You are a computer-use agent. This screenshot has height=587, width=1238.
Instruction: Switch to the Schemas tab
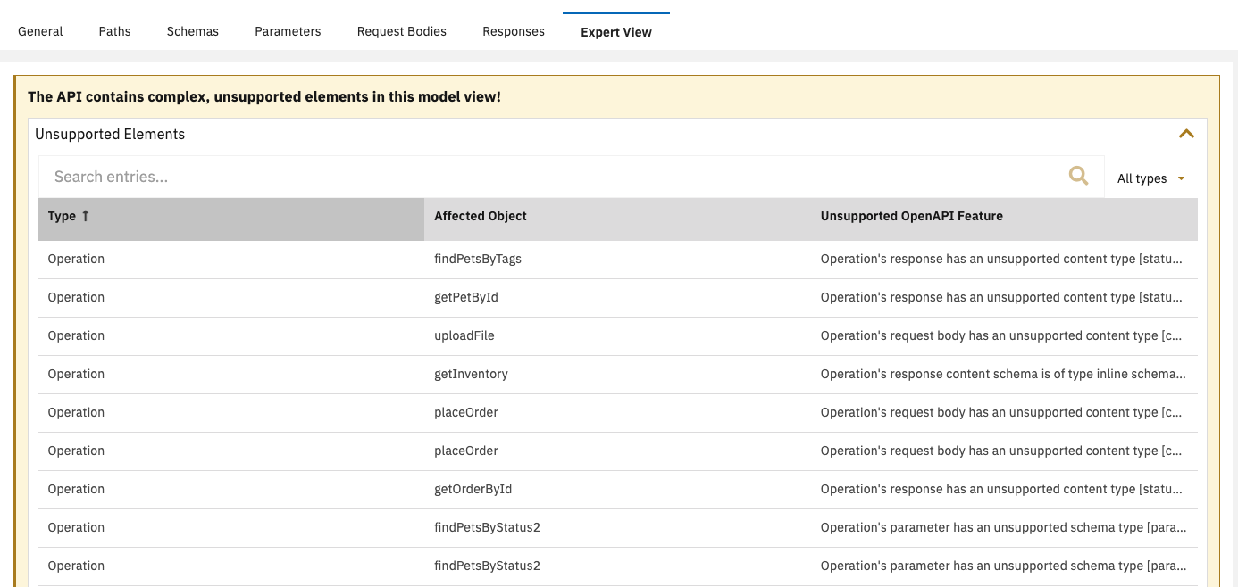coord(192,31)
